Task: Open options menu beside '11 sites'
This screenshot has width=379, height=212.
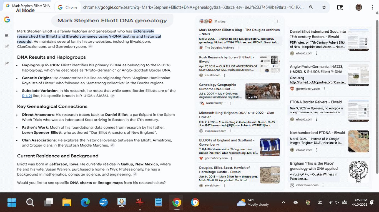Action: point(277,21)
